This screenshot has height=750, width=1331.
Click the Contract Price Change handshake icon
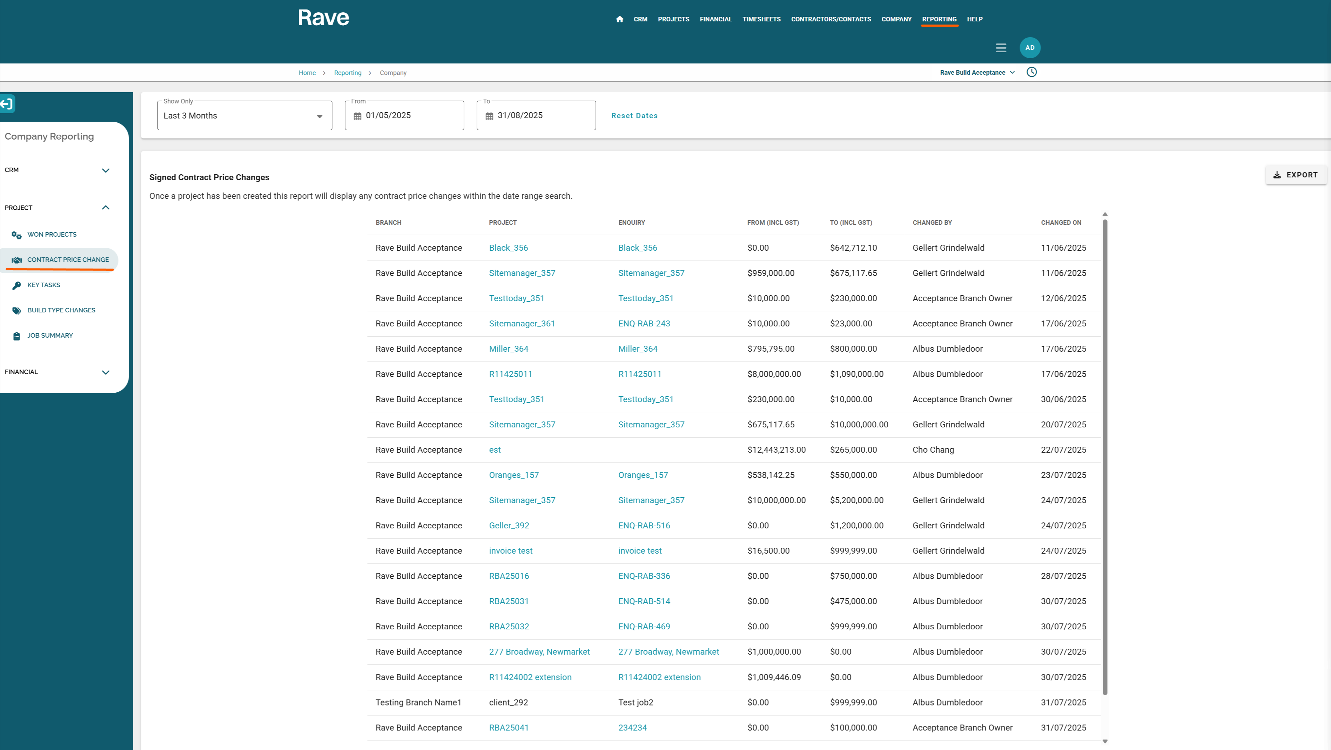[x=16, y=260]
